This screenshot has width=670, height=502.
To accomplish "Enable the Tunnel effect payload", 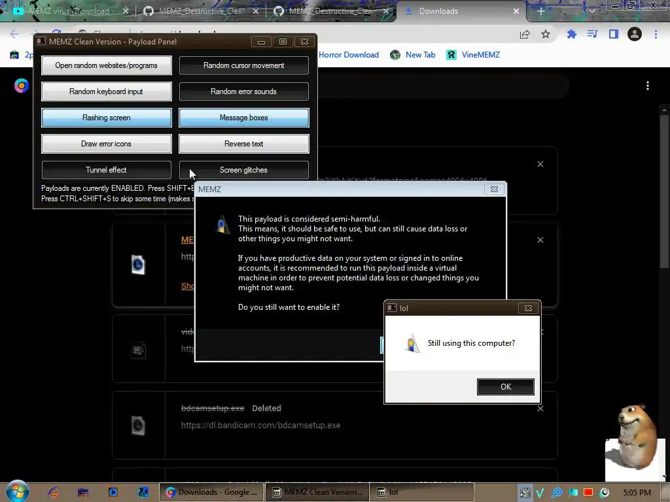I will 107,170.
